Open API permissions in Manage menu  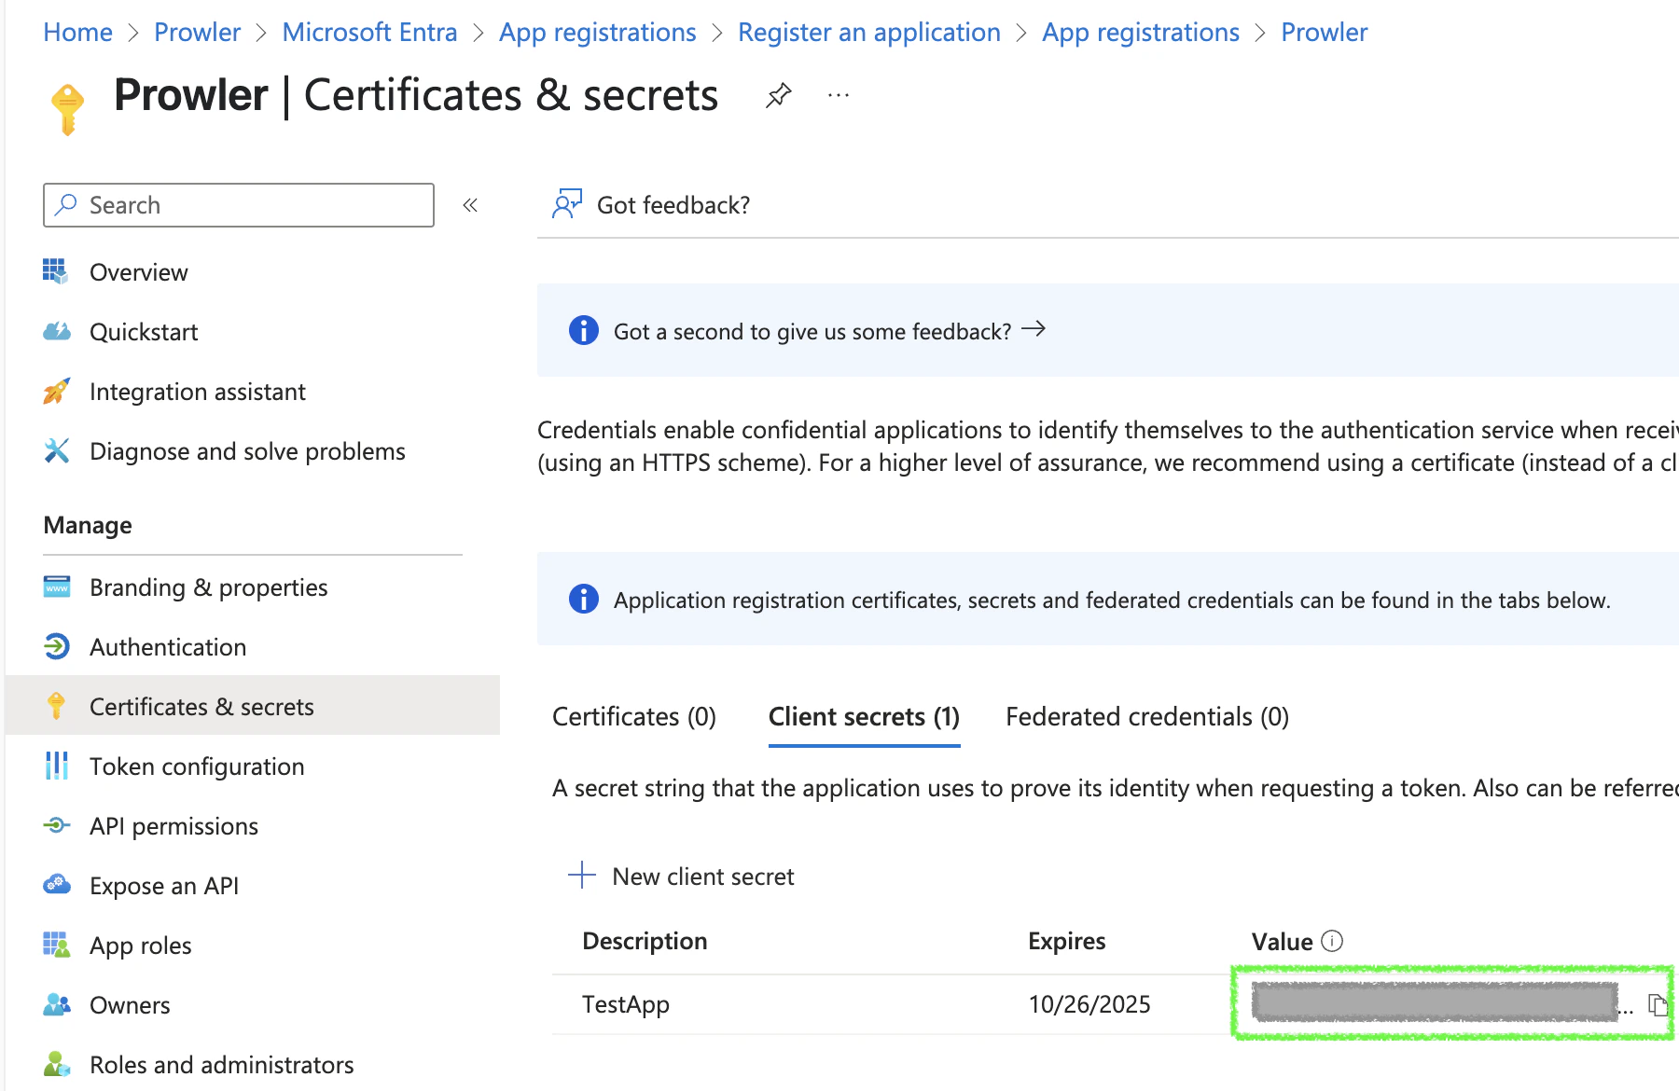(x=173, y=826)
